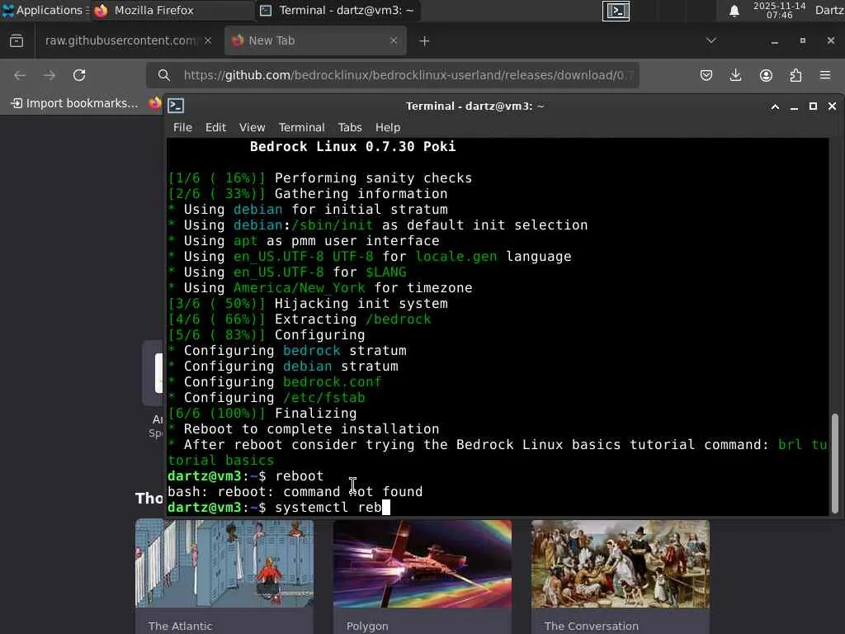Minimize the Firefox window
The height and width of the screenshot is (634, 845).
[774, 41]
